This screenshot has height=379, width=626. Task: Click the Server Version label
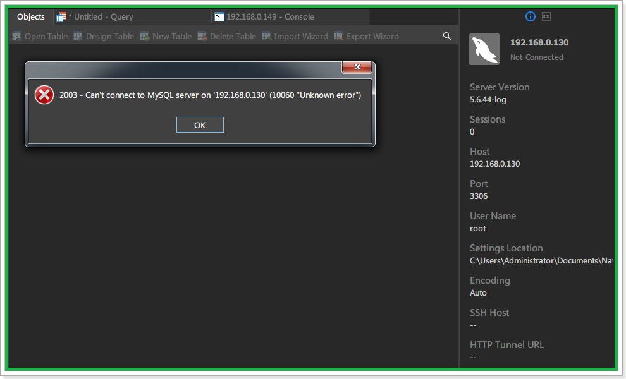coord(500,87)
